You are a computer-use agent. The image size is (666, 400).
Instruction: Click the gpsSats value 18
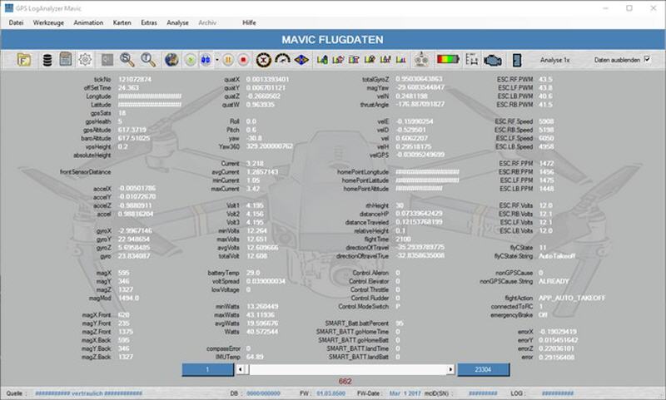pos(122,113)
